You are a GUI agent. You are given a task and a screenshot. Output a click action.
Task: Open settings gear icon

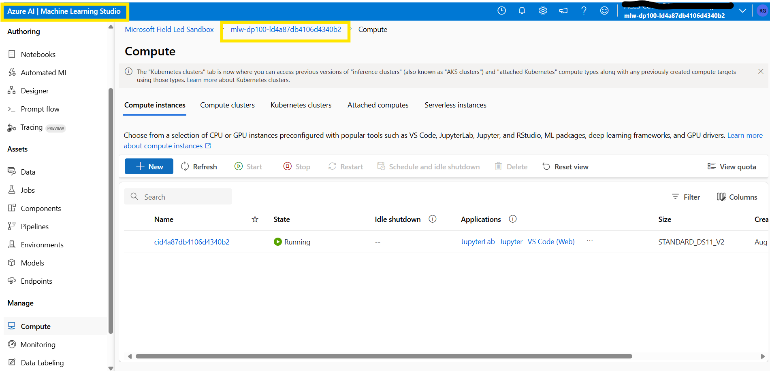pos(543,11)
